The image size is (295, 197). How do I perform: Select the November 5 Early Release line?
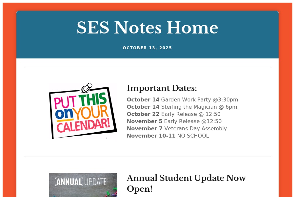[174, 121]
